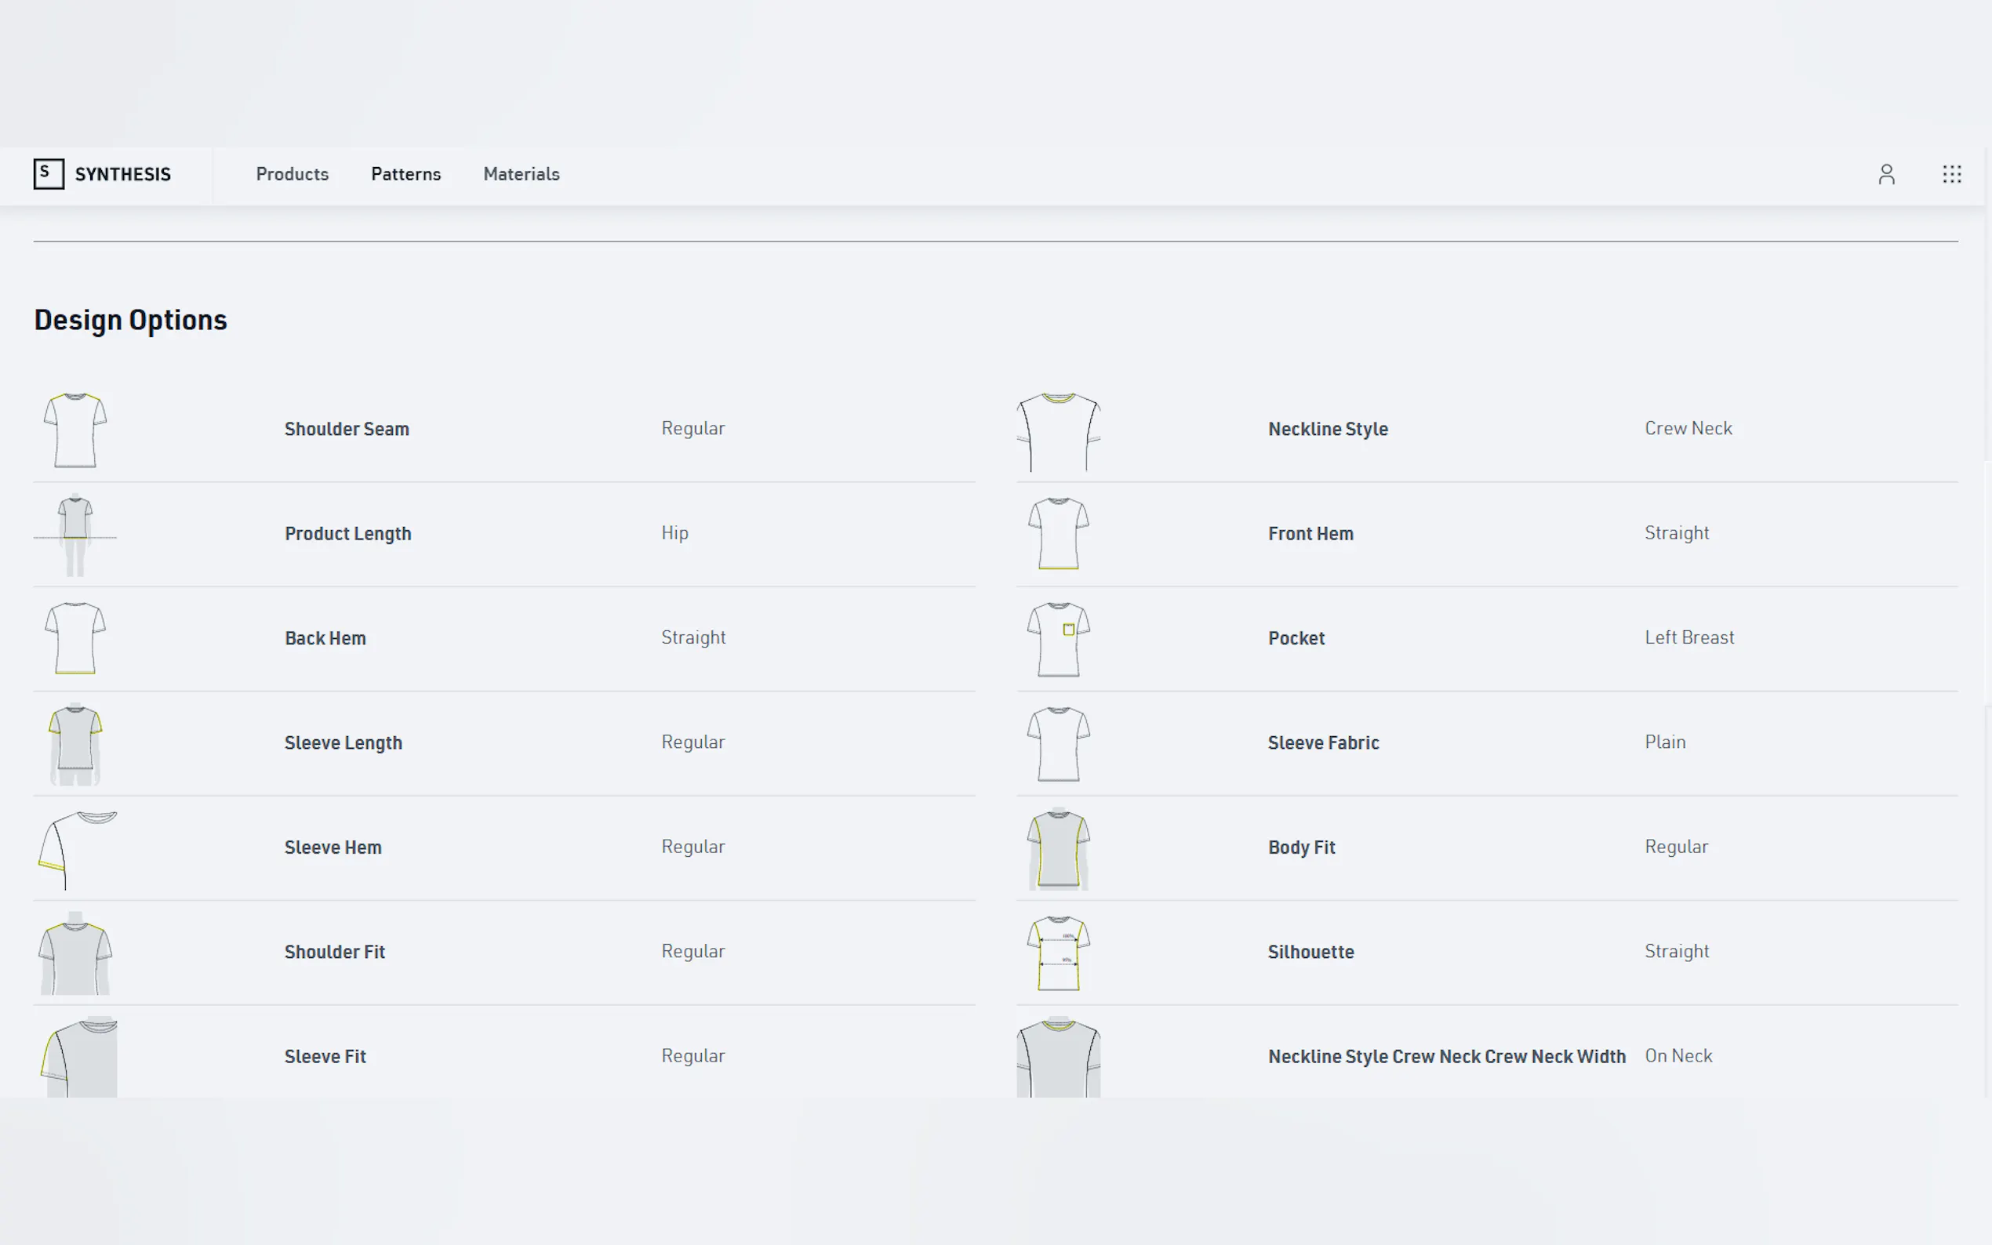This screenshot has height=1245, width=1992.
Task: Click the Pocket t-shirt illustration
Action: (1058, 639)
